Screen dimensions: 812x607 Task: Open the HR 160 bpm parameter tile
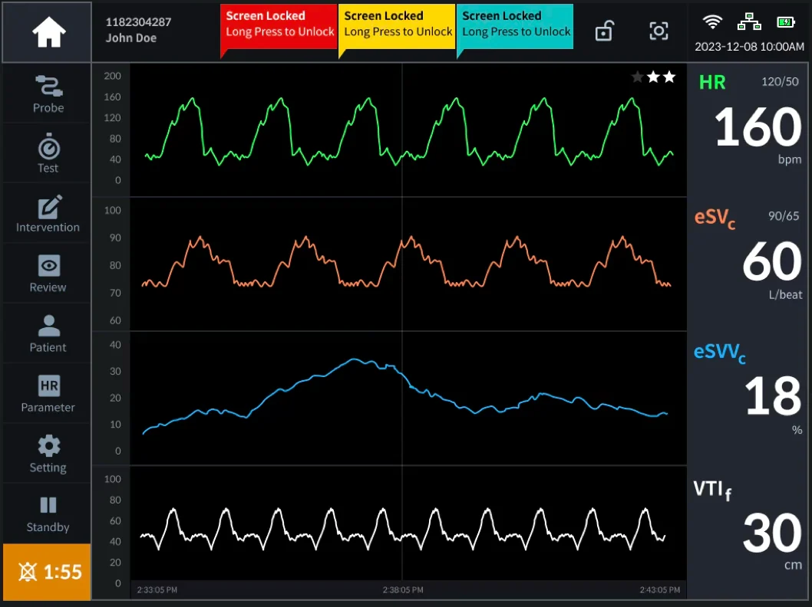749,130
